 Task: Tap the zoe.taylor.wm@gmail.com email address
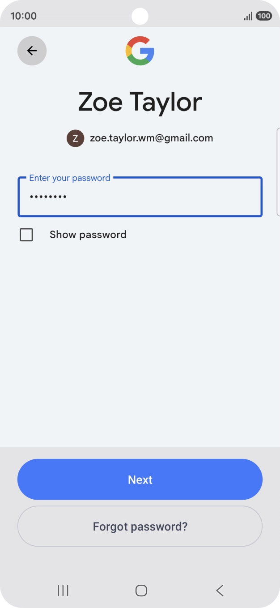(x=151, y=138)
